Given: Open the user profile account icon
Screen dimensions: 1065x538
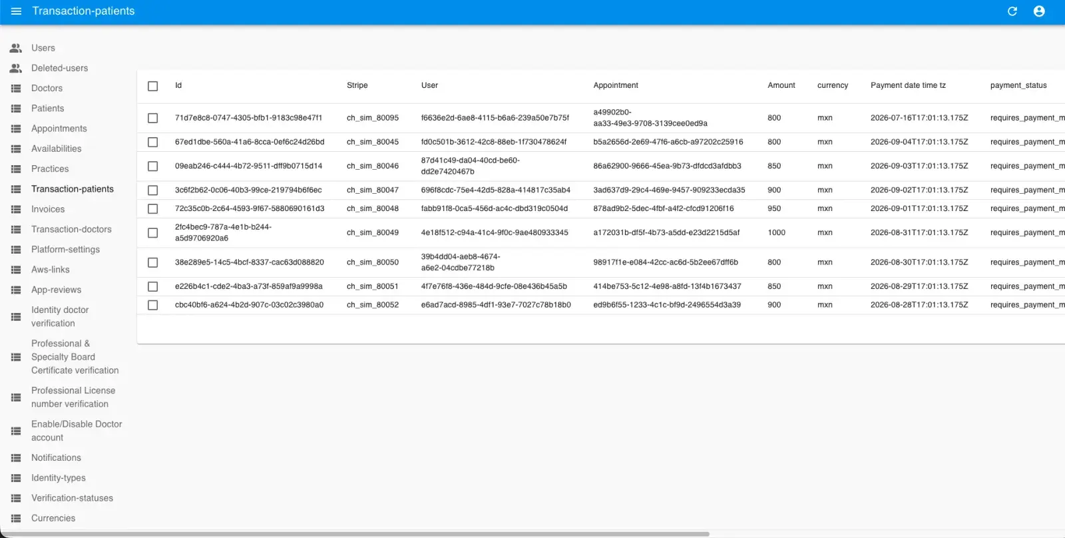Looking at the screenshot, I should point(1039,11).
